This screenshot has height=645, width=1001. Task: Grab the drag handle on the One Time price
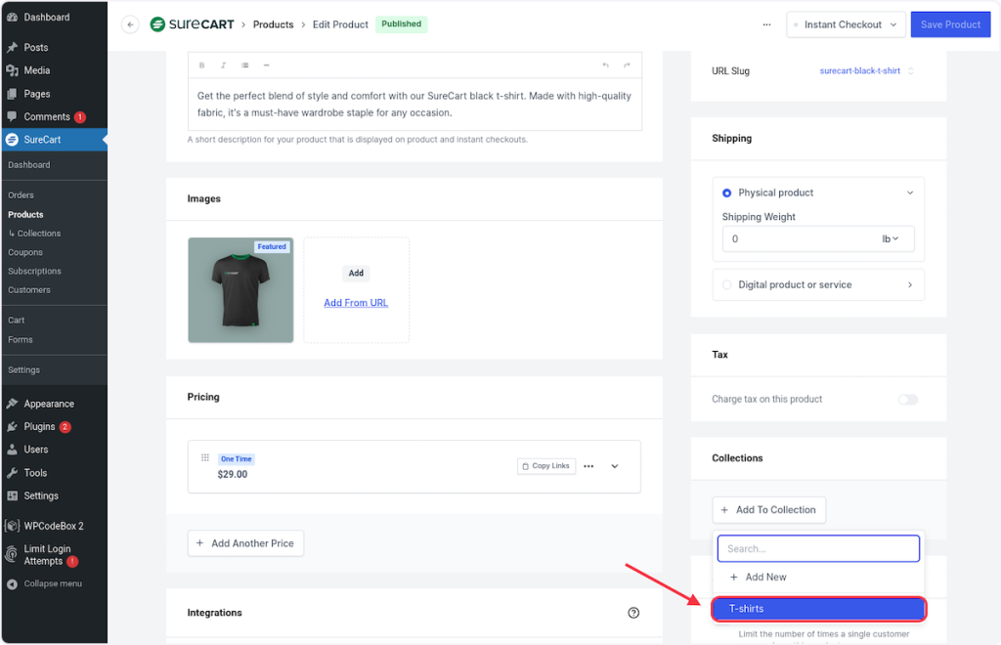click(205, 458)
